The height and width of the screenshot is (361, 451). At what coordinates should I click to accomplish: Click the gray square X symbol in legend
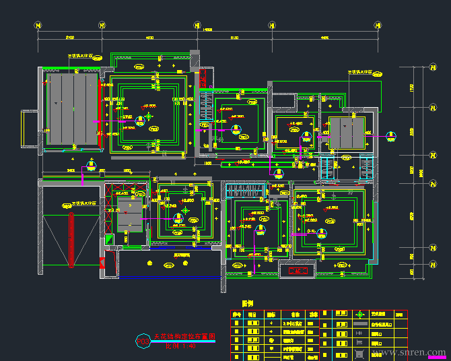359,354
